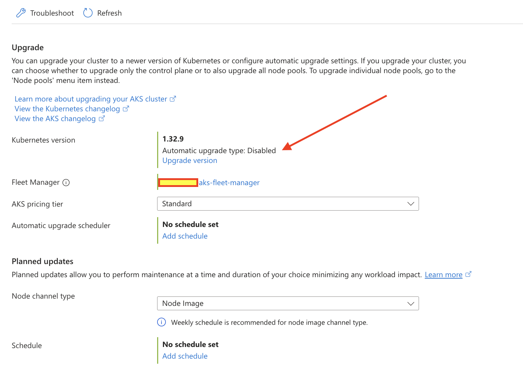Screen dimensions: 523x379
Task: Click the Kubernetes version label
Action: [43, 140]
